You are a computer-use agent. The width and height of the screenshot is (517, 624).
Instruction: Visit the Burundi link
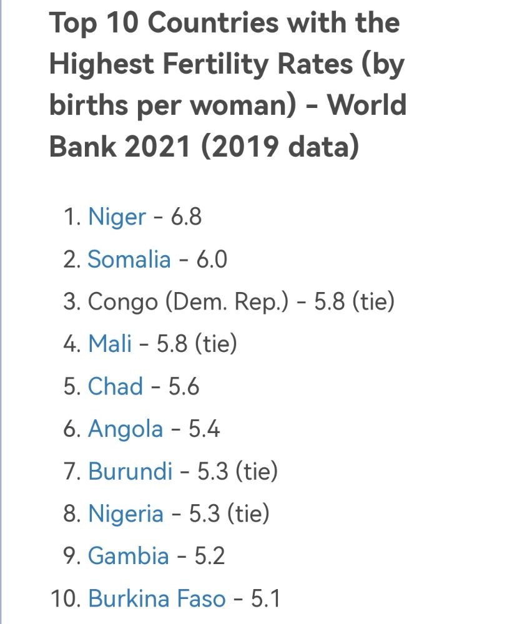coord(130,471)
